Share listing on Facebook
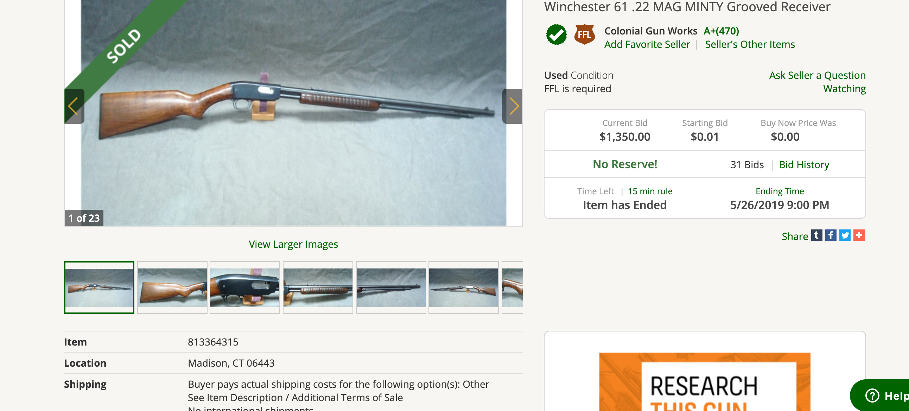909x411 pixels. [x=830, y=235]
